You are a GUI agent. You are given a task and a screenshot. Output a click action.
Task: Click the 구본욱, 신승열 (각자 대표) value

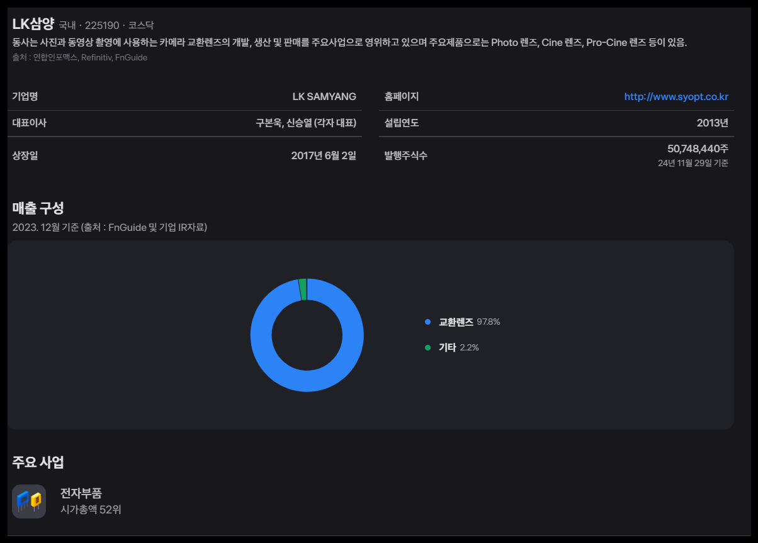(306, 123)
